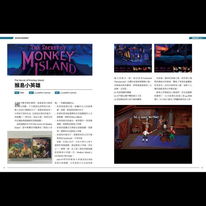Click the blue publisher tag before second Lucasfilm Games
Viewport: 206px width, 206px height.
click(57, 93)
